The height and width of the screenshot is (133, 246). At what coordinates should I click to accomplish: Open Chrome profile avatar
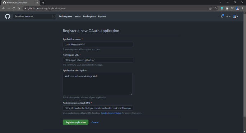(x=237, y=9)
